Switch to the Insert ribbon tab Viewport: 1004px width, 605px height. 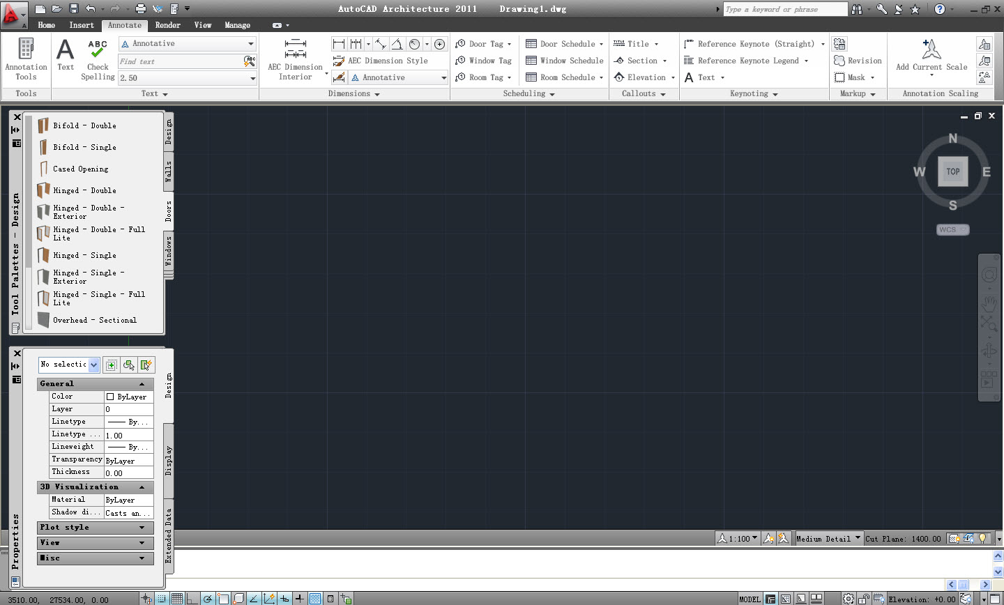[x=82, y=25]
